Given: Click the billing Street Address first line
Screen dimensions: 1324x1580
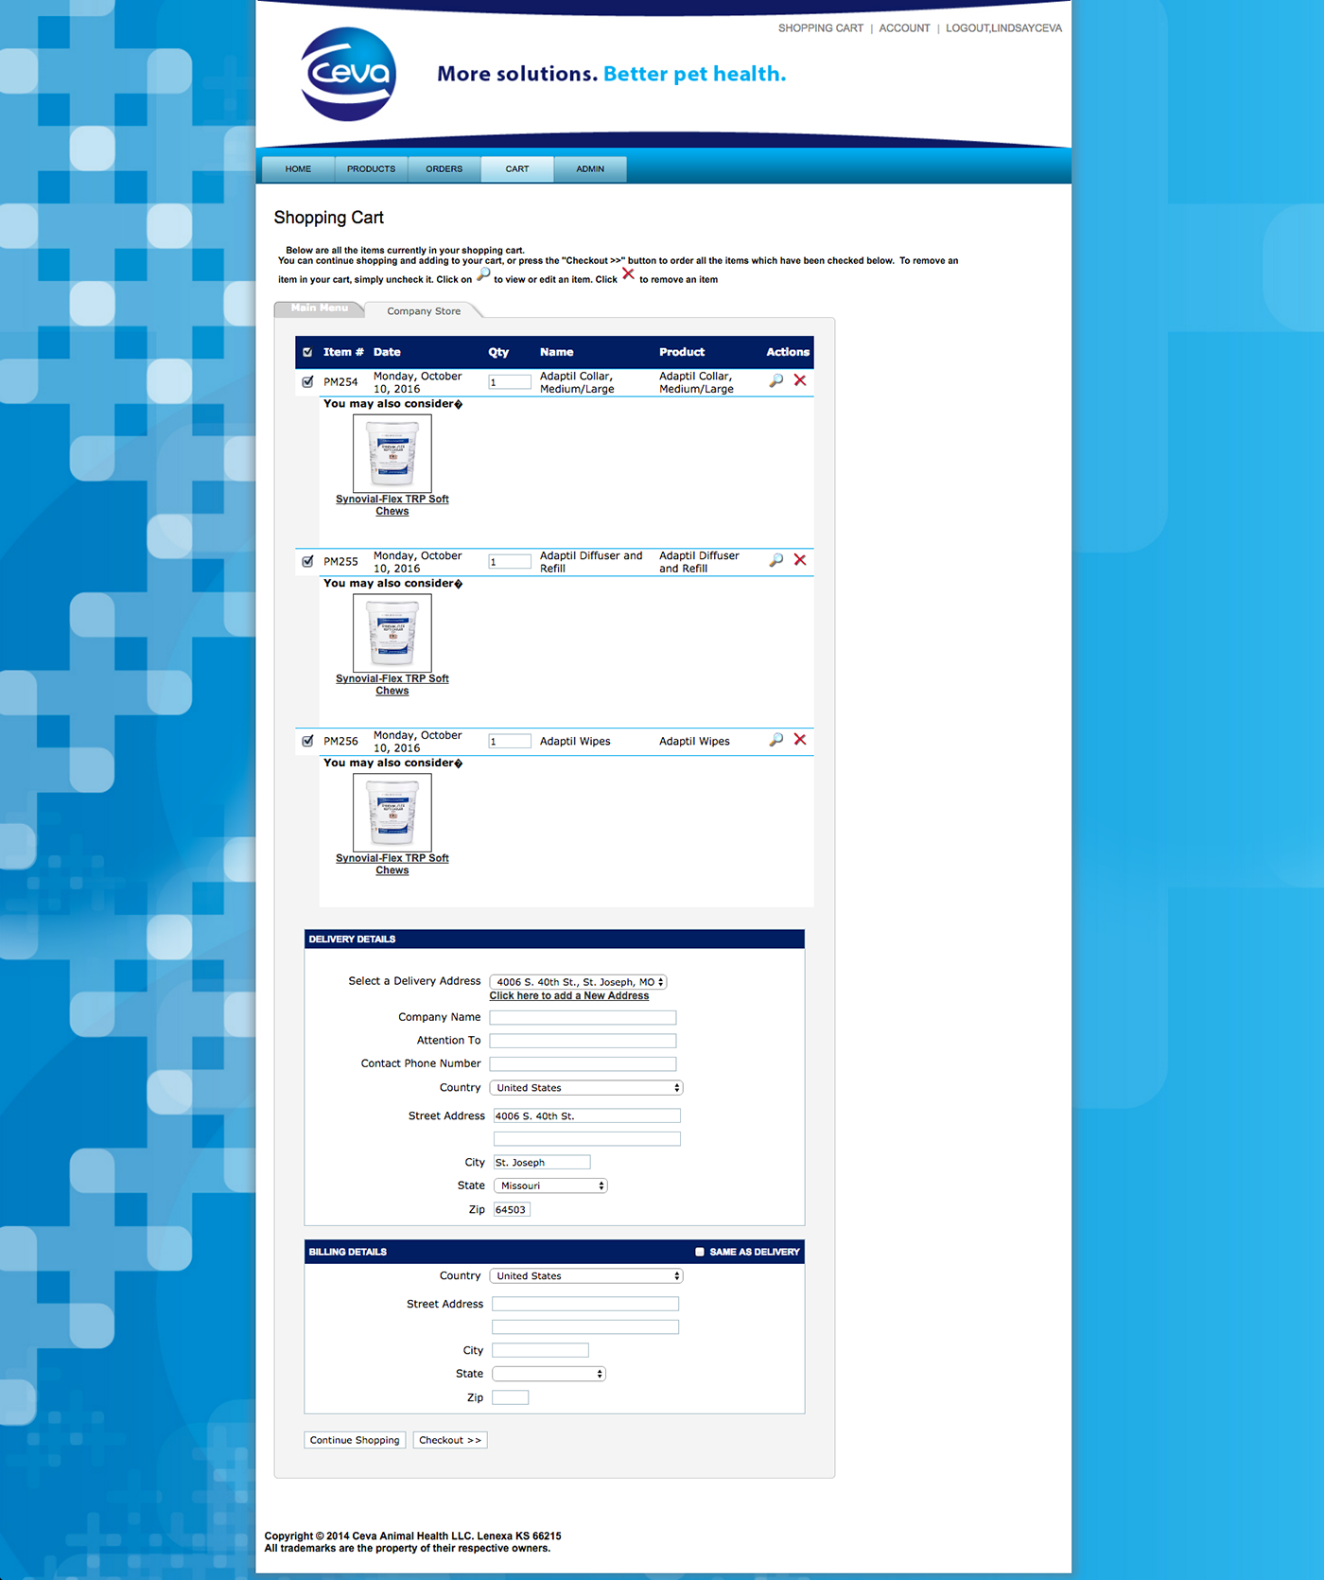Looking at the screenshot, I should coord(585,1304).
